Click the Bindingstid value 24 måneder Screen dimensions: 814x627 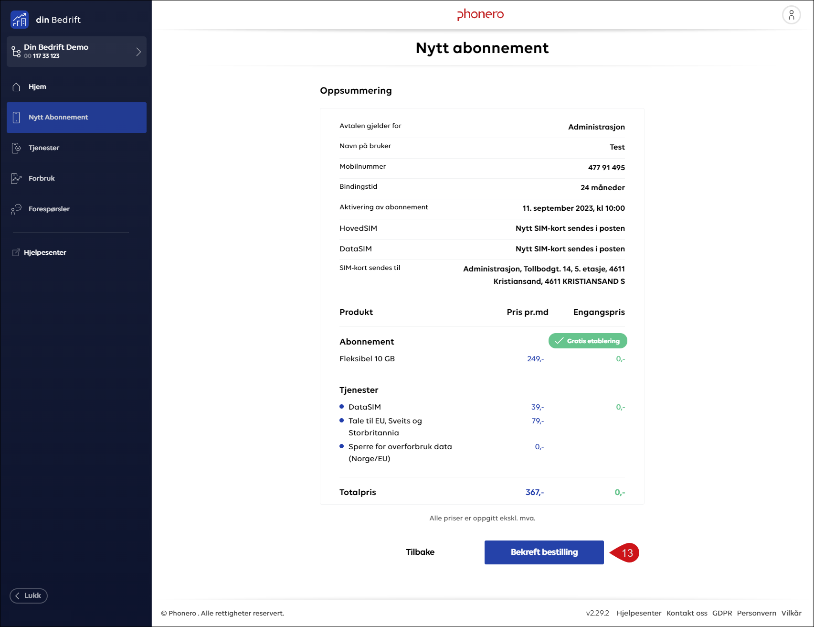click(x=603, y=188)
